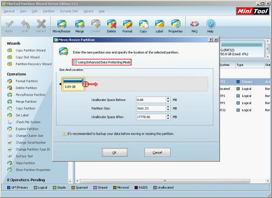Open the FAQ lifebuoy icon
Image resolution: width=272 pixels, height=198 pixels.
[194, 26]
